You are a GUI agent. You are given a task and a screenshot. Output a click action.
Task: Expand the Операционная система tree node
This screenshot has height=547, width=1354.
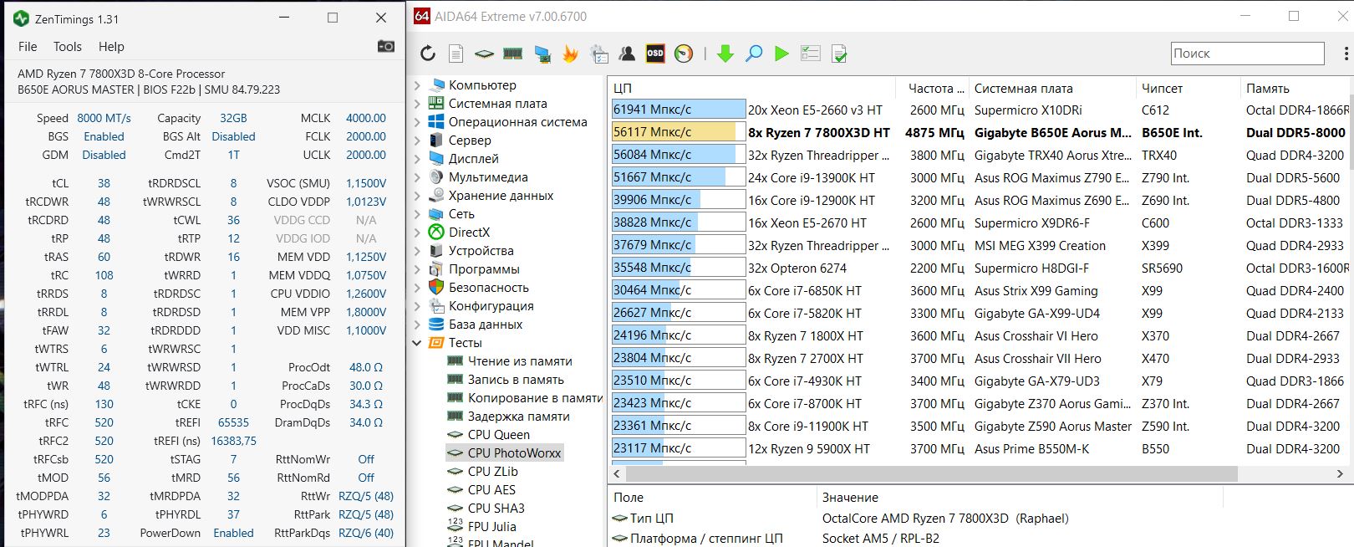tap(417, 122)
